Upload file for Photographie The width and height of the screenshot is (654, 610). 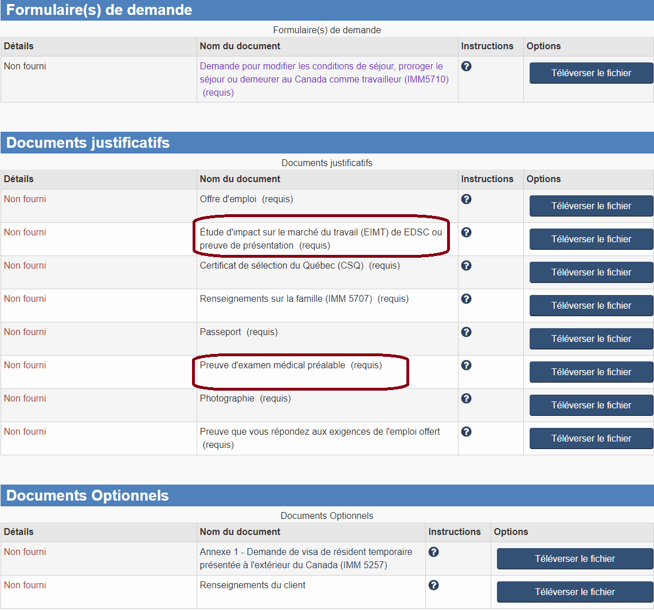pyautogui.click(x=591, y=406)
